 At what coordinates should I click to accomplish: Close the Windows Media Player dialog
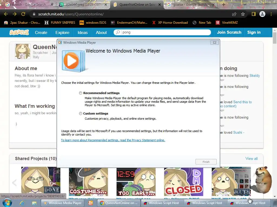pos(215,42)
